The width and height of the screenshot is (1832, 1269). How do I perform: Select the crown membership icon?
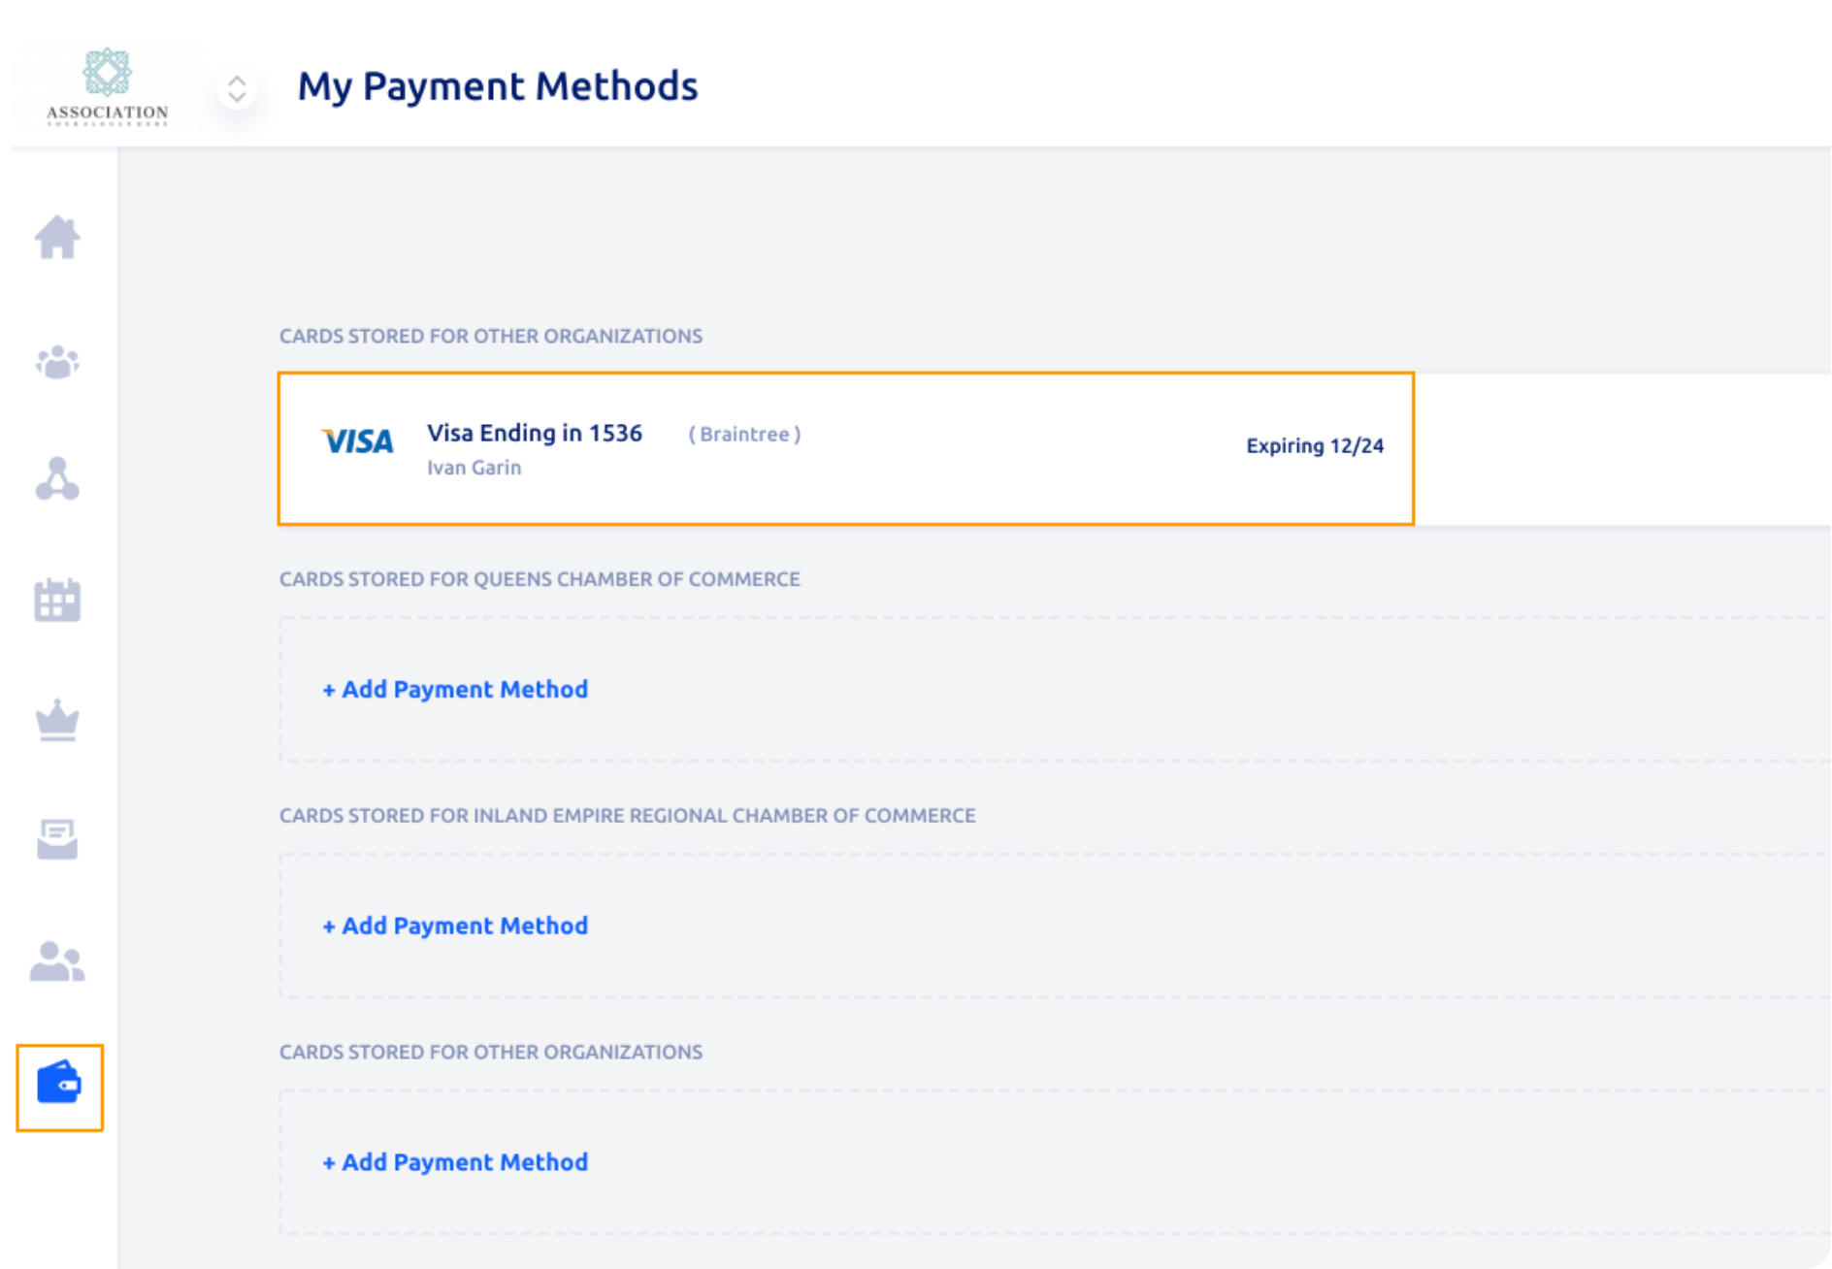57,720
